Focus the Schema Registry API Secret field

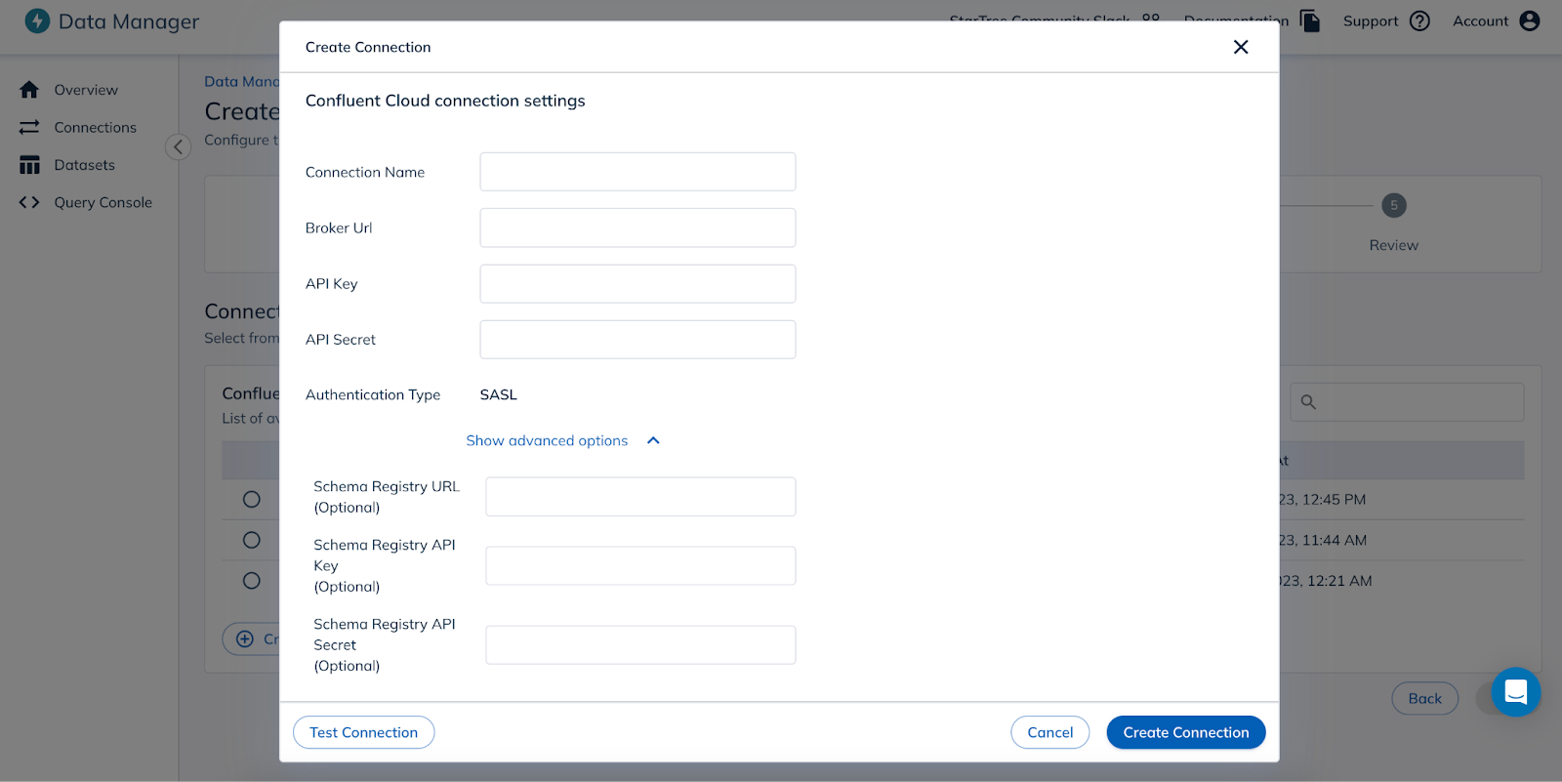[x=640, y=644]
